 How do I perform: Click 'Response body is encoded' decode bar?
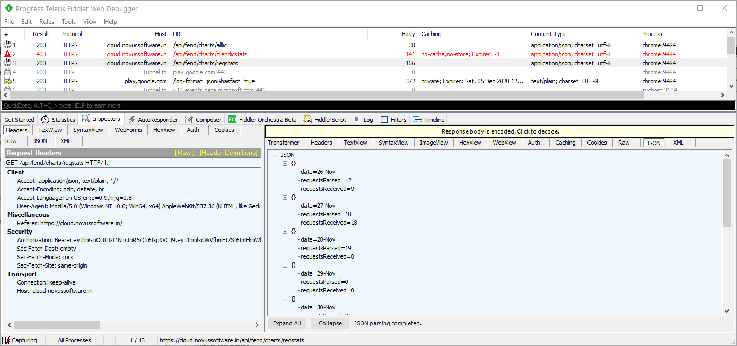pyautogui.click(x=500, y=131)
